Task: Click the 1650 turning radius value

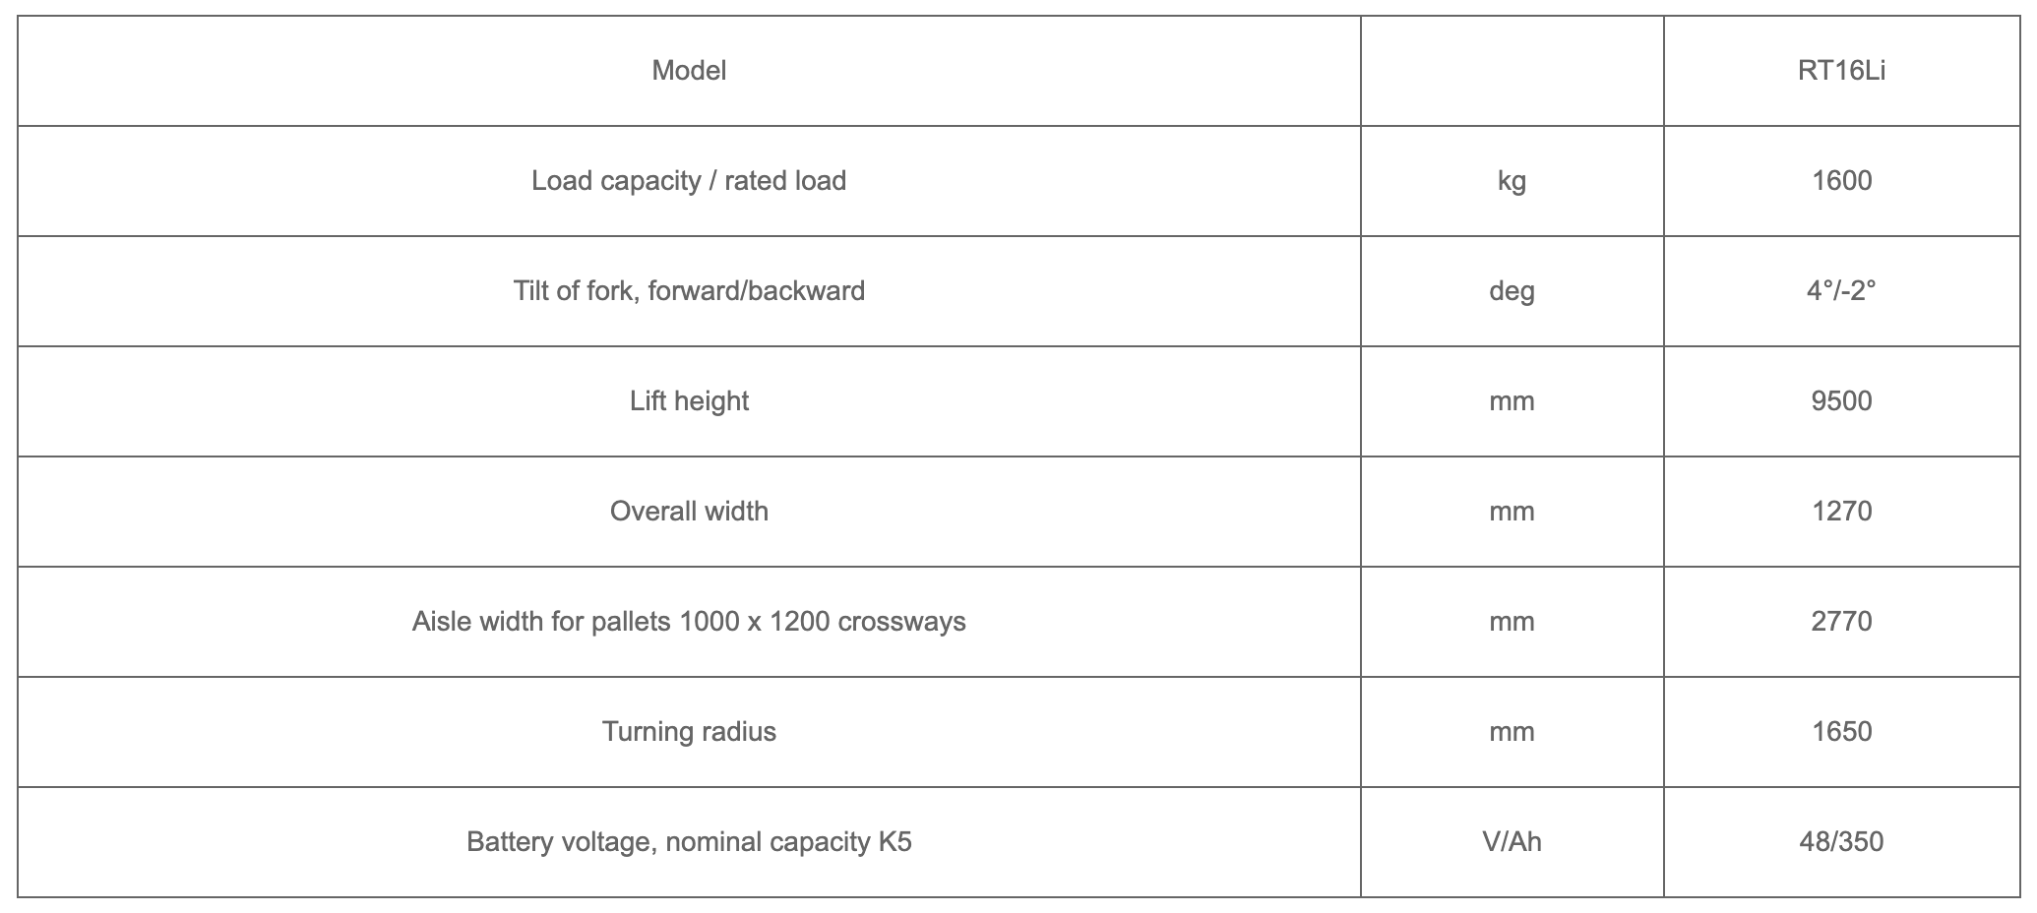Action: [x=1841, y=732]
